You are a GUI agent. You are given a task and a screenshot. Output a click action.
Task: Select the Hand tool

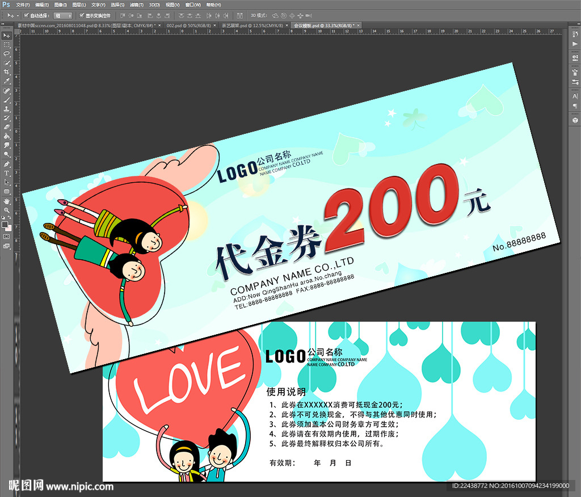tap(7, 201)
